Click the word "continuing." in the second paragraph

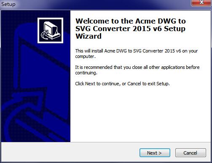(x=86, y=73)
